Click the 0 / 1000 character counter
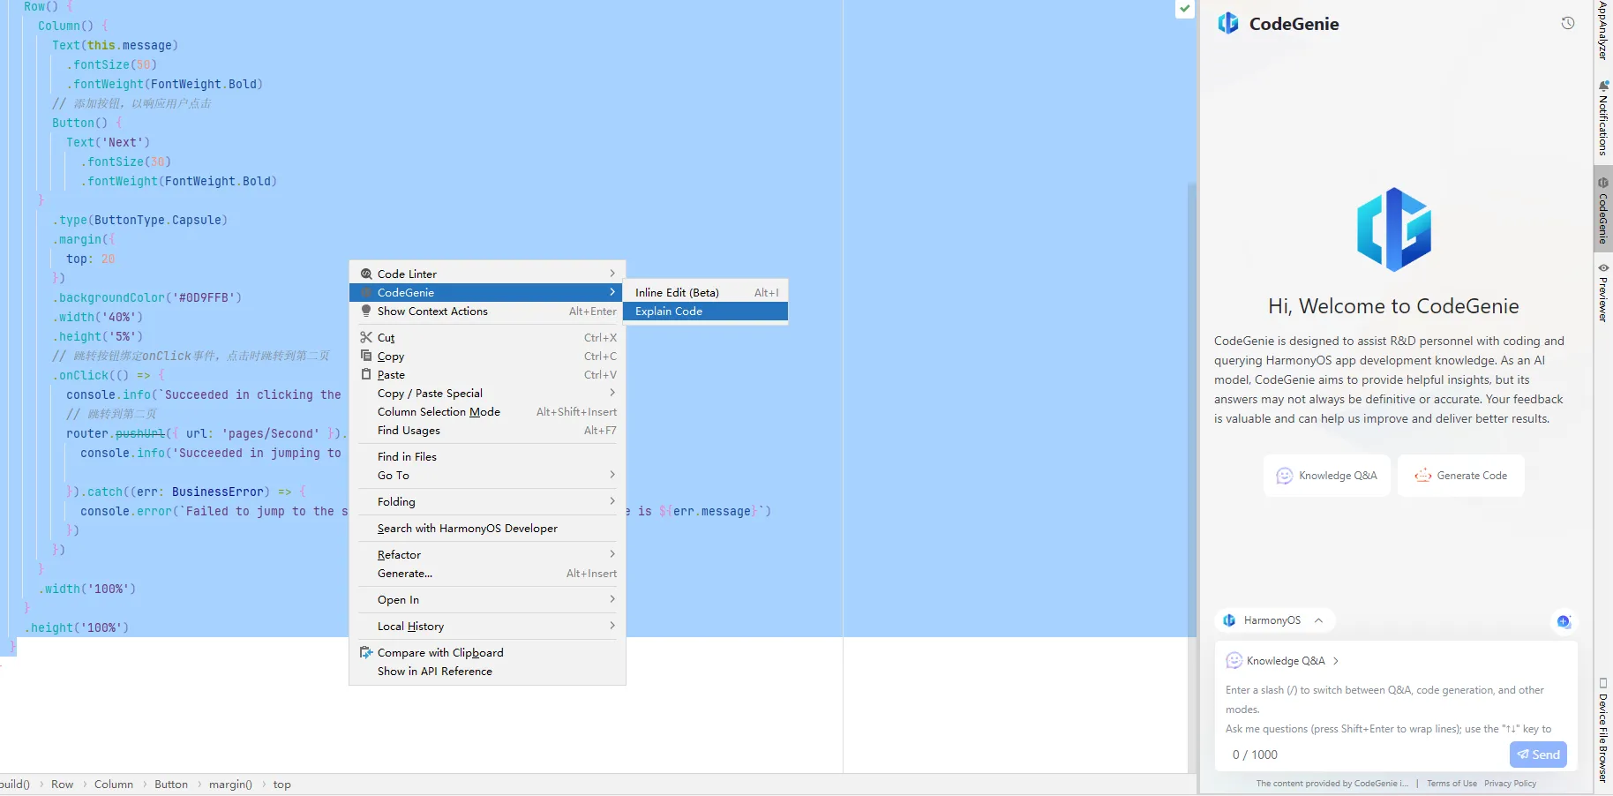The image size is (1613, 796). [x=1255, y=755]
